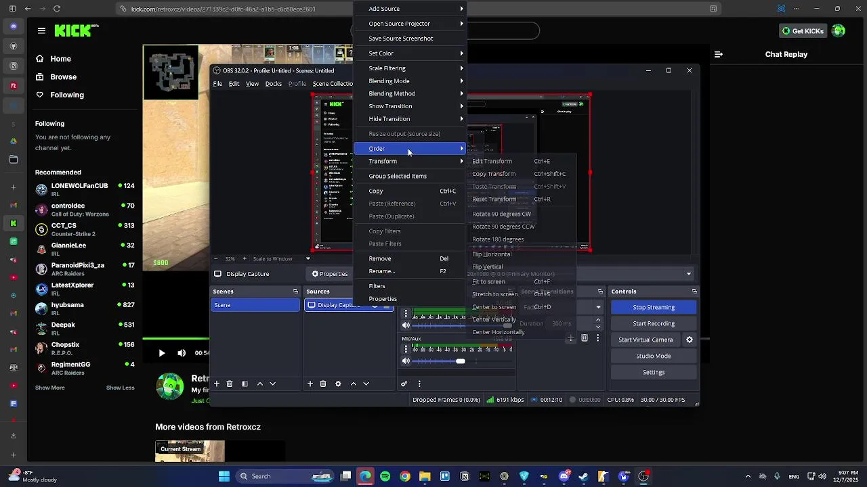The width and height of the screenshot is (867, 487).
Task: Open the Add Source submenu
Action: click(x=410, y=9)
